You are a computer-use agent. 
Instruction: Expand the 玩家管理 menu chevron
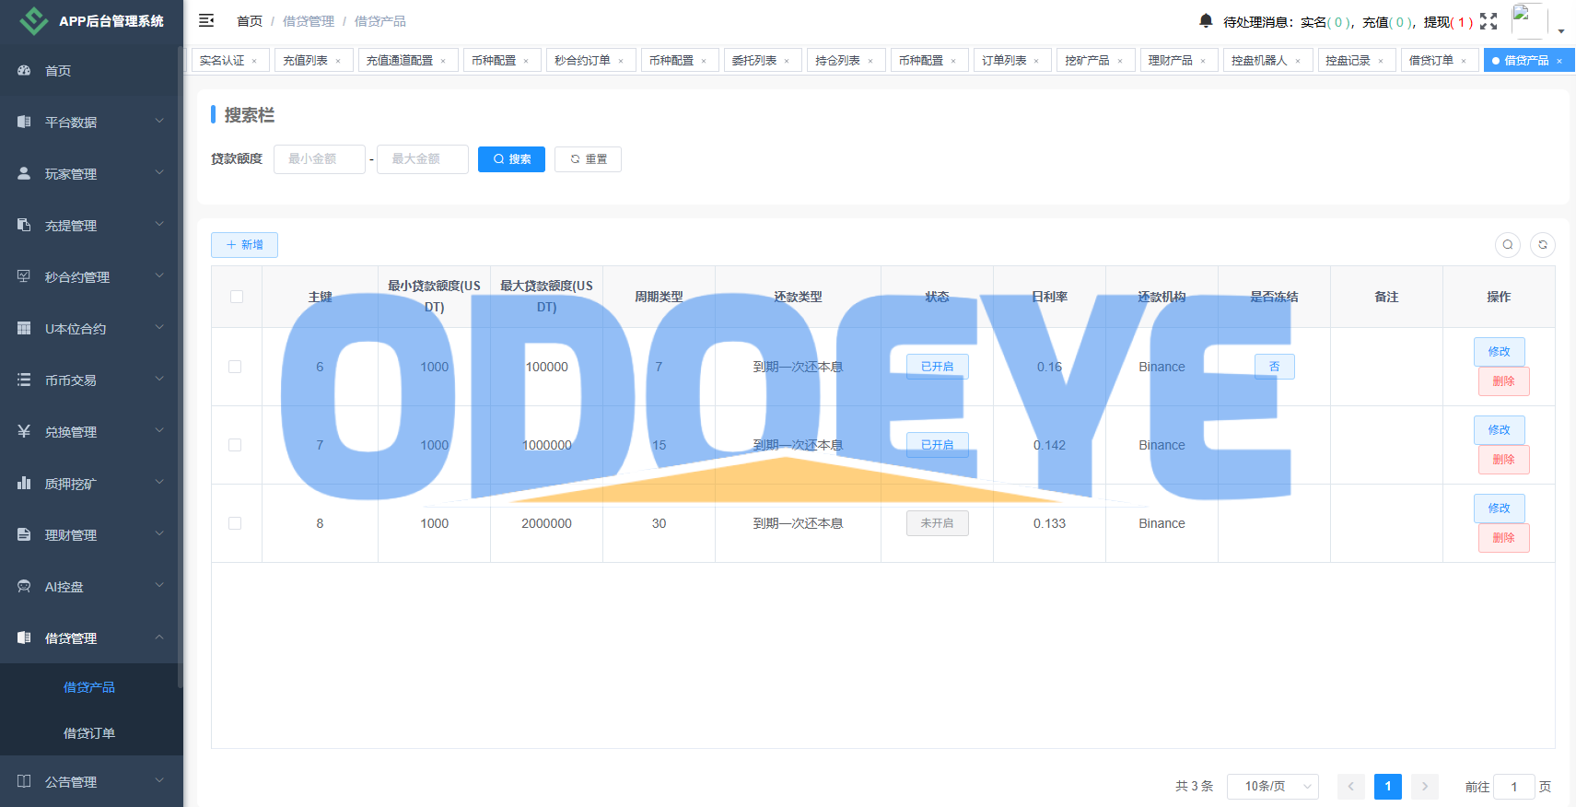(159, 172)
